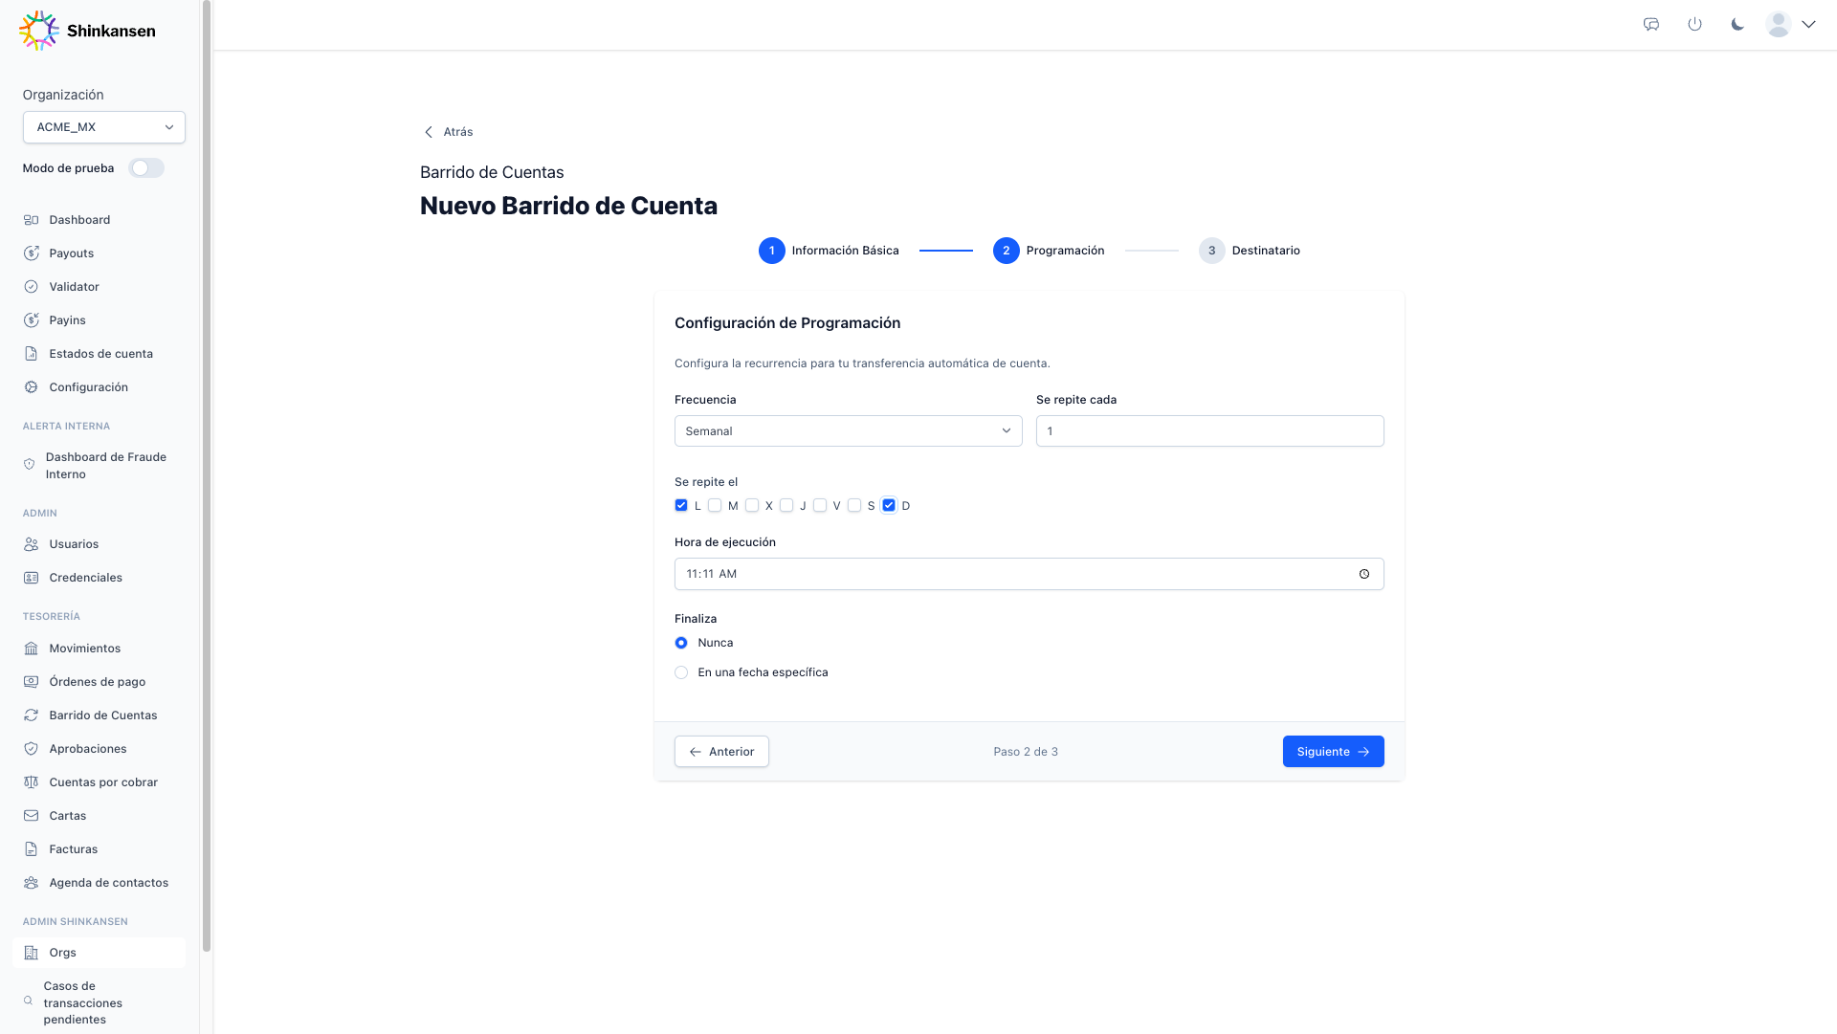Click the 'Paso 2 de 3' text
Viewport: 1837px width, 1034px height.
[x=1026, y=752]
